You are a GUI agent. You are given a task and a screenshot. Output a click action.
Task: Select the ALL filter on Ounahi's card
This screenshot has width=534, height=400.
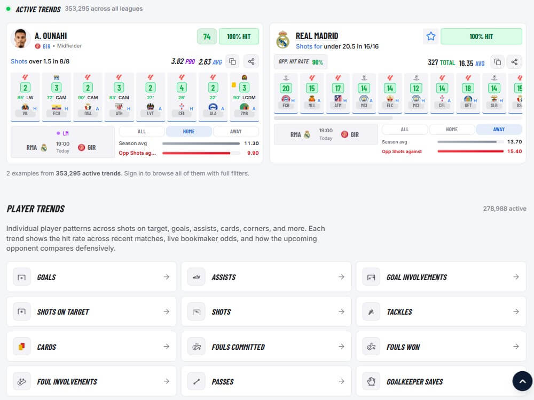point(142,131)
